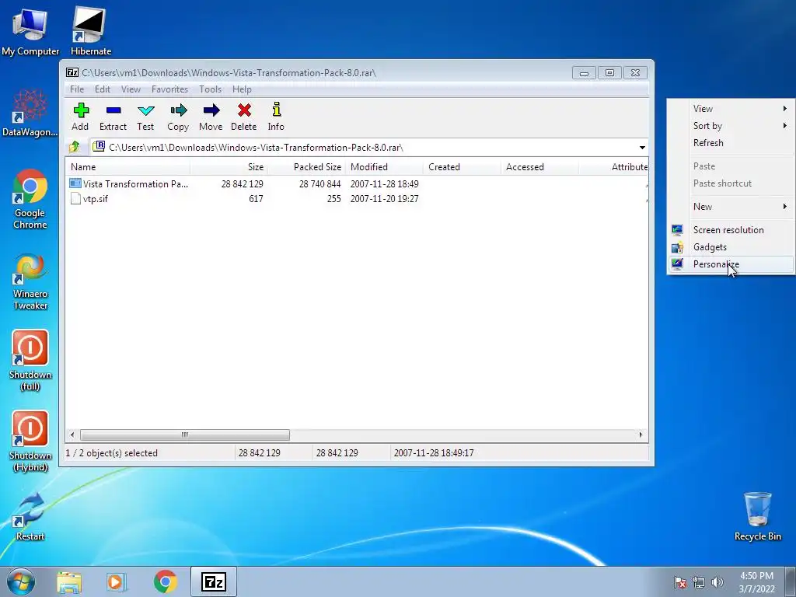Viewport: 796px width, 597px height.
Task: Select the 'Vista Transformation Pa...' row
Action: 356,183
